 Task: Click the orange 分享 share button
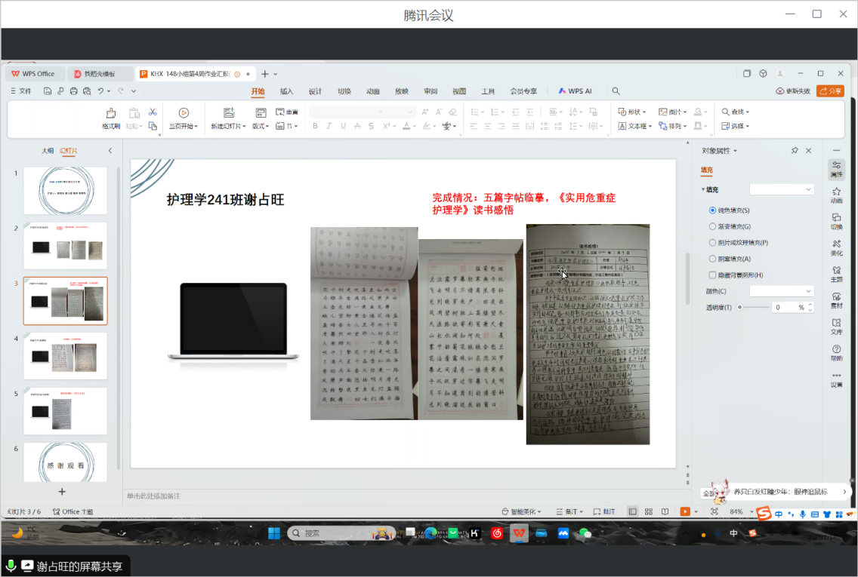830,91
